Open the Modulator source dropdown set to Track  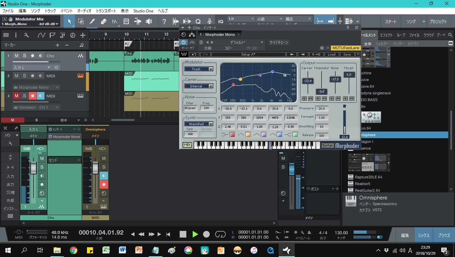tap(199, 69)
